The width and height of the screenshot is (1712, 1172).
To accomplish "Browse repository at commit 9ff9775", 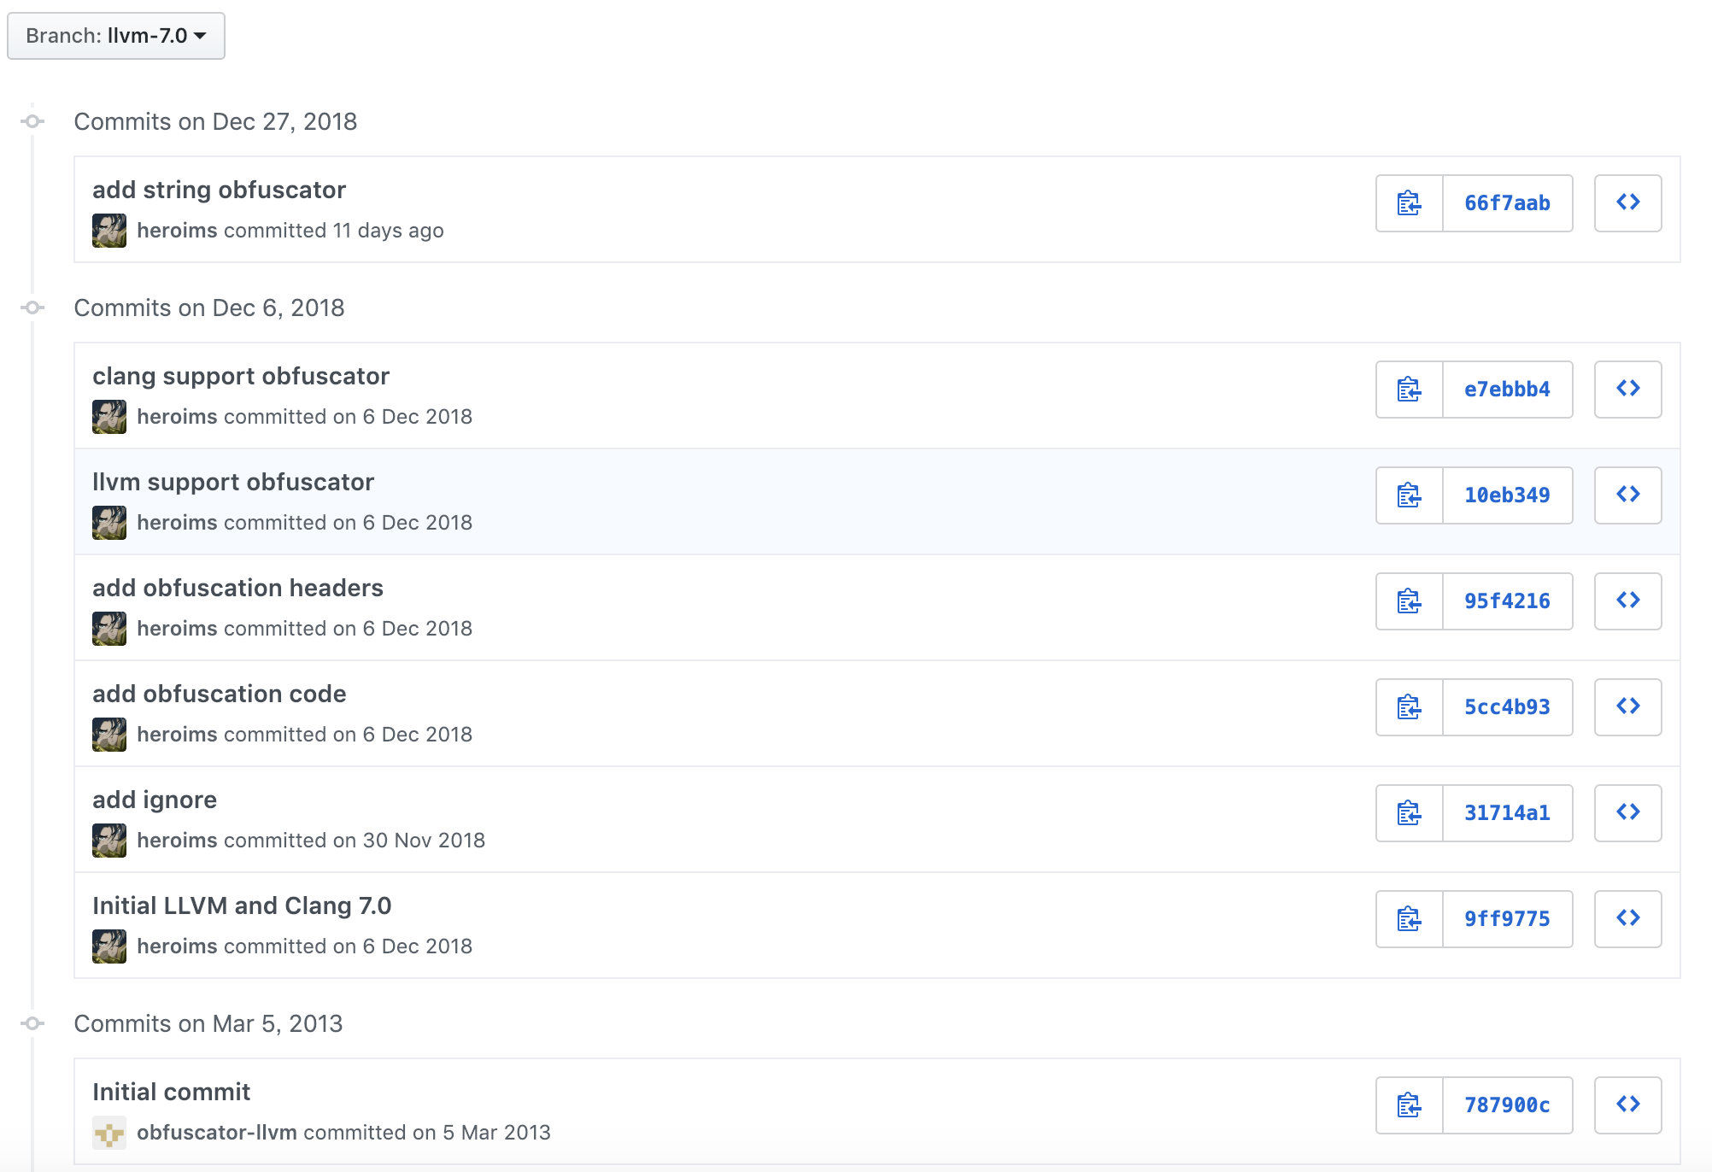I will point(1627,919).
